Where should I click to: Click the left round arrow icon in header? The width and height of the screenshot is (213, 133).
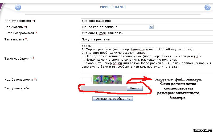pyautogui.click(x=18, y=7)
